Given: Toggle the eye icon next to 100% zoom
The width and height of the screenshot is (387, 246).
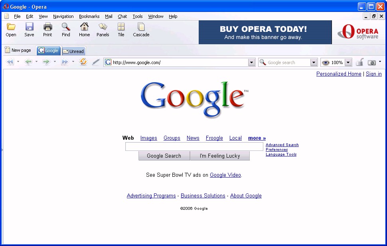Looking at the screenshot, I should coord(326,62).
